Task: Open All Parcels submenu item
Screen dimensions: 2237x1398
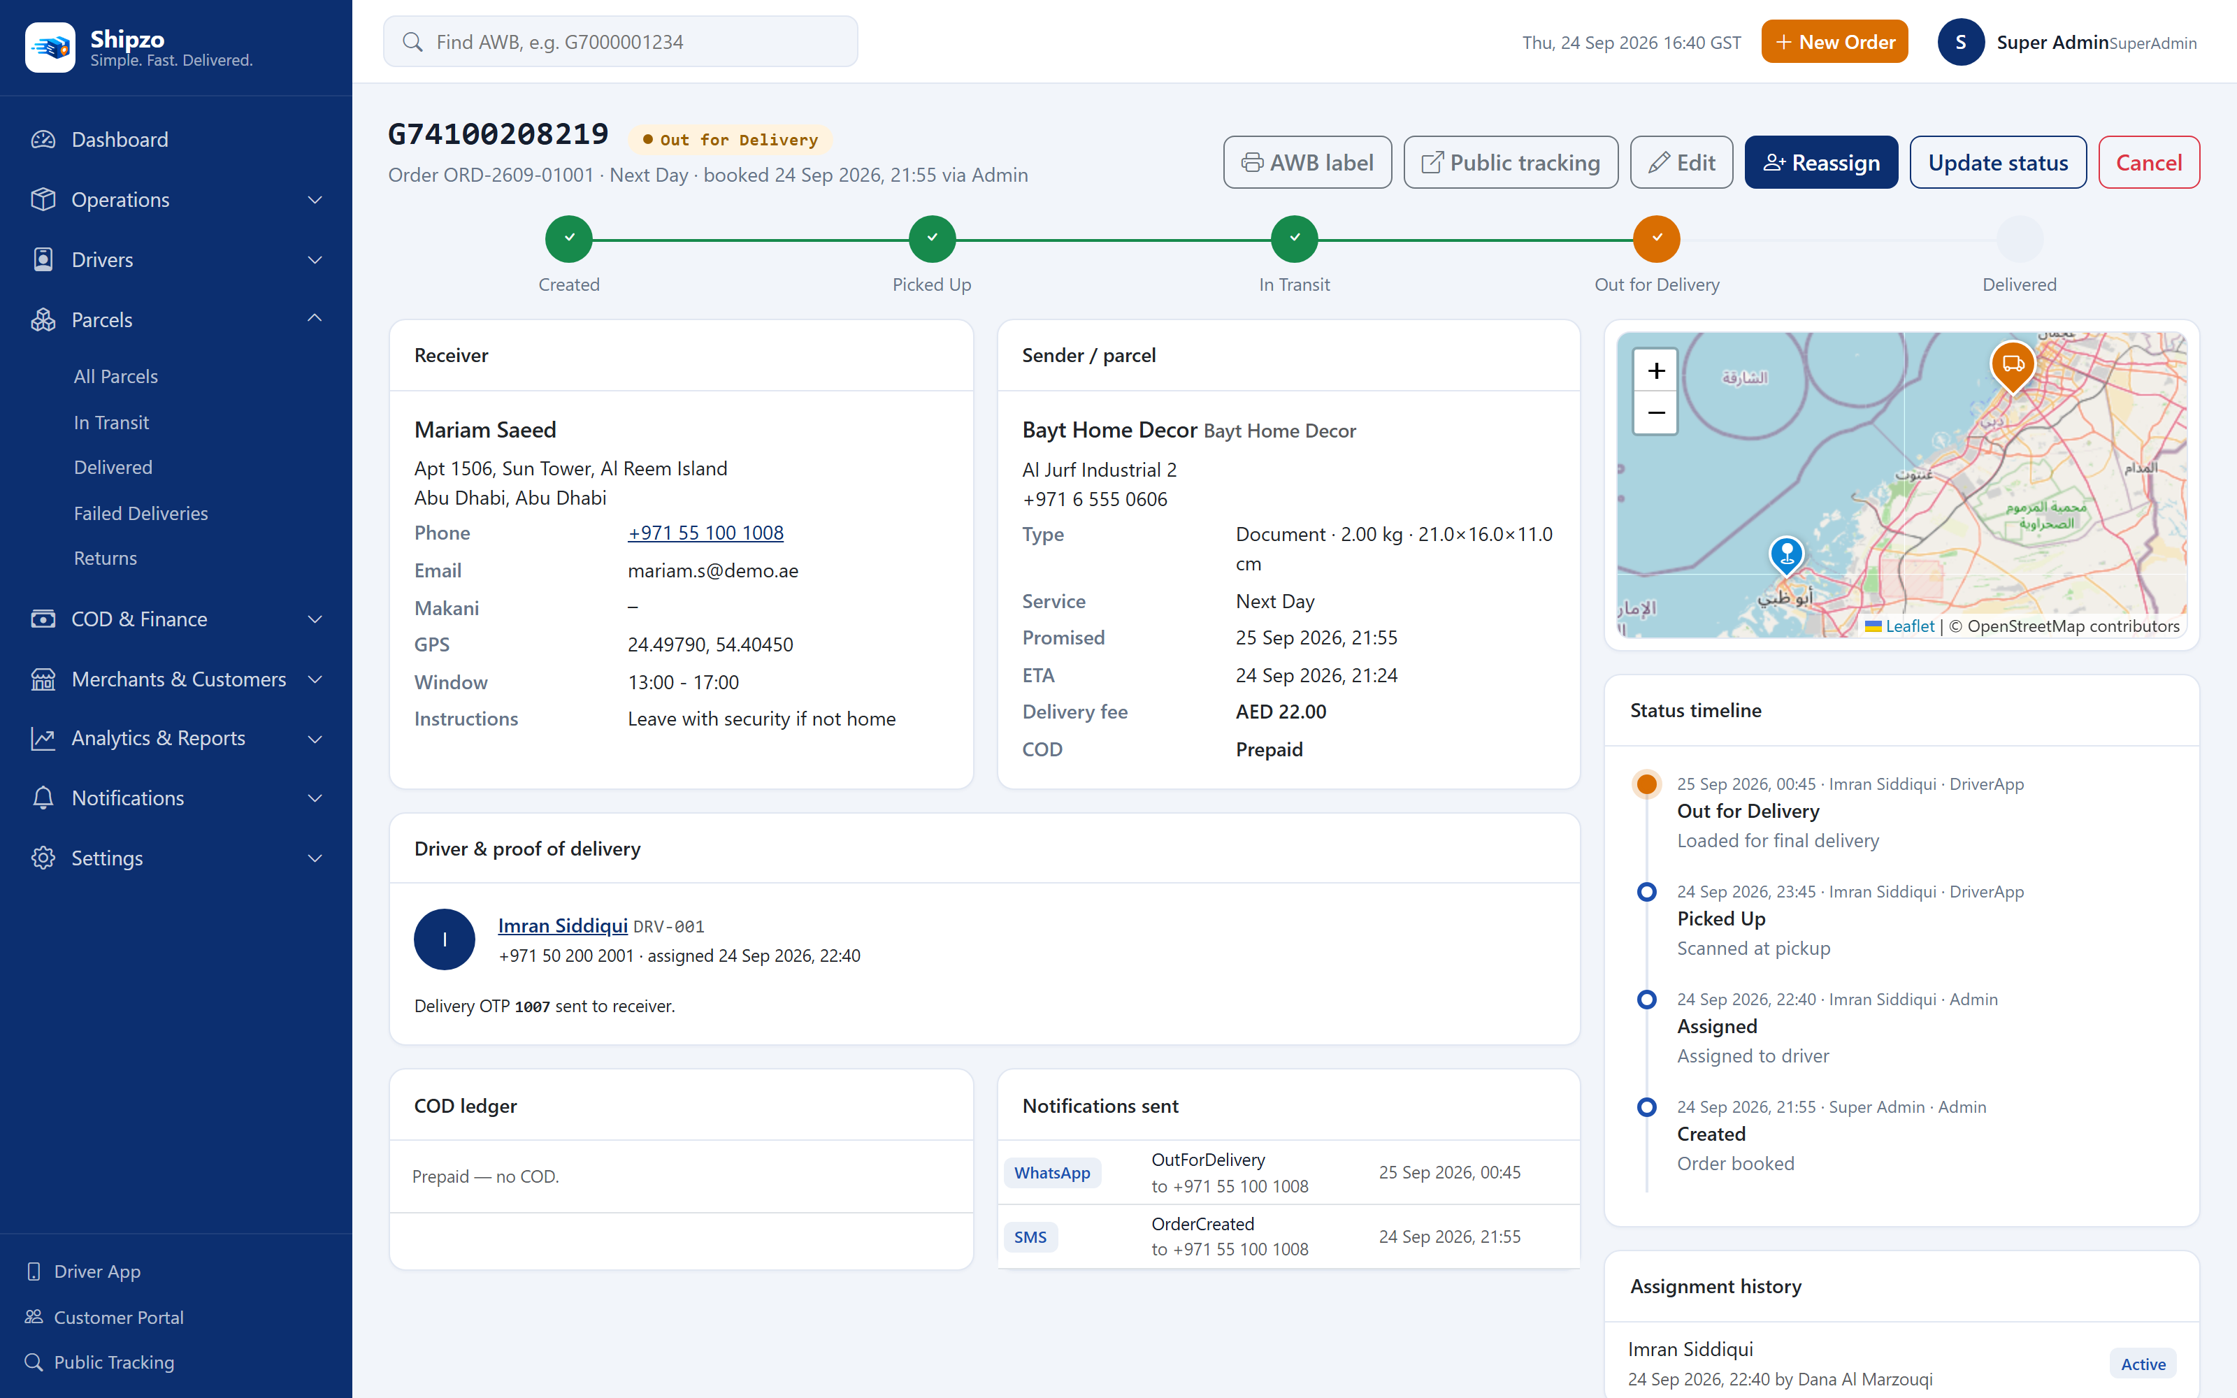Action: click(x=115, y=376)
